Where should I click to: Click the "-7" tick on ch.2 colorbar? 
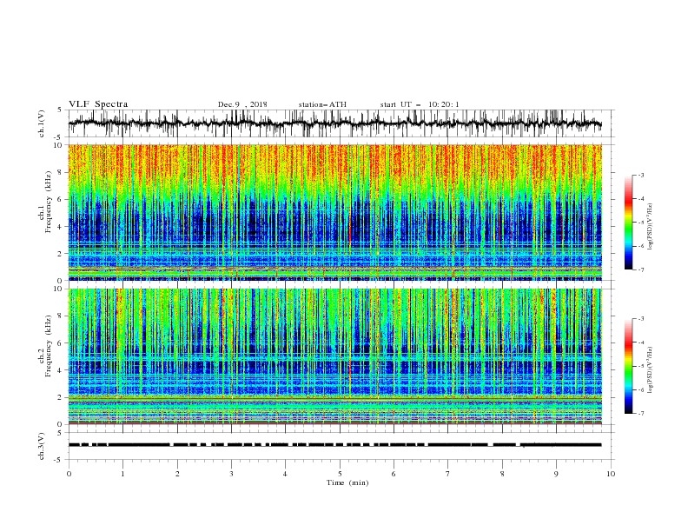pos(640,414)
